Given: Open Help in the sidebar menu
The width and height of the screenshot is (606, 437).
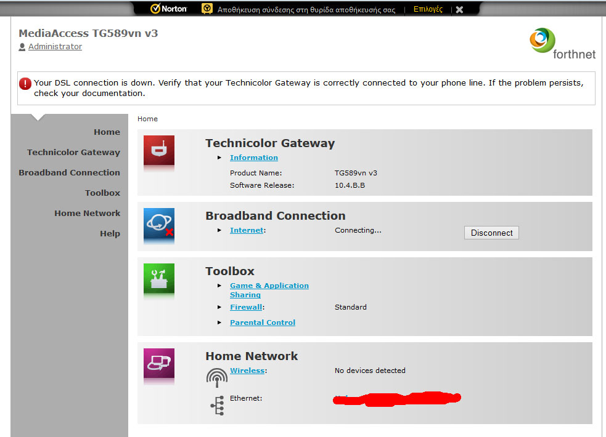Looking at the screenshot, I should pos(110,234).
